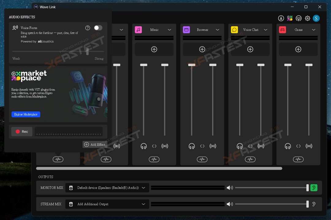
Task: Toggle the Music channel fader link
Action: pyautogui.click(x=154, y=146)
